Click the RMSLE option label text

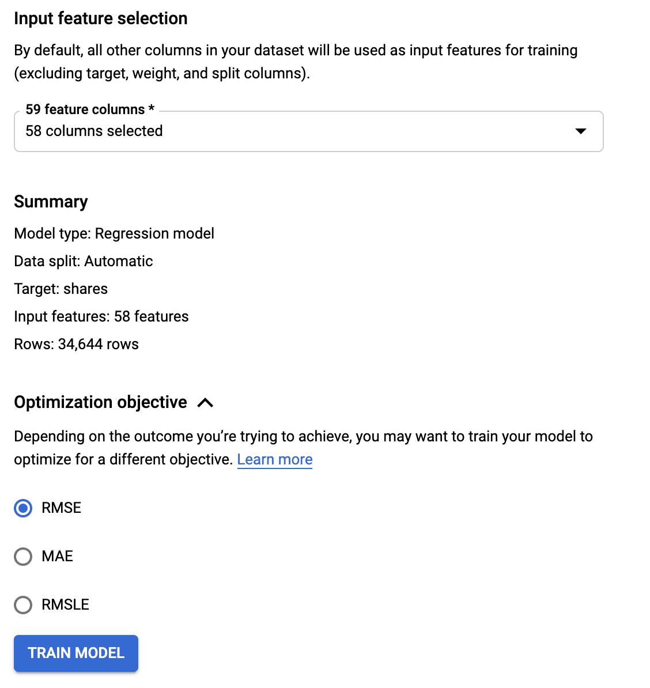(x=65, y=604)
